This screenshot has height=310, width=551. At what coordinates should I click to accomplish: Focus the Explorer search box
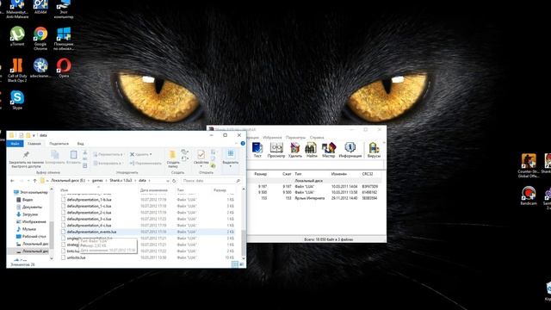(x=211, y=181)
